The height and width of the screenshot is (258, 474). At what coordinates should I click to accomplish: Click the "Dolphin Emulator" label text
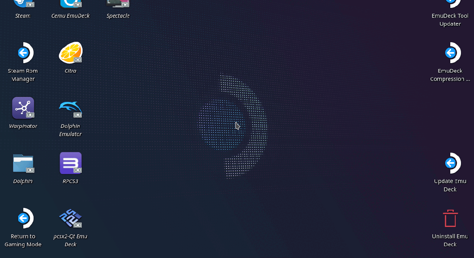click(x=70, y=130)
